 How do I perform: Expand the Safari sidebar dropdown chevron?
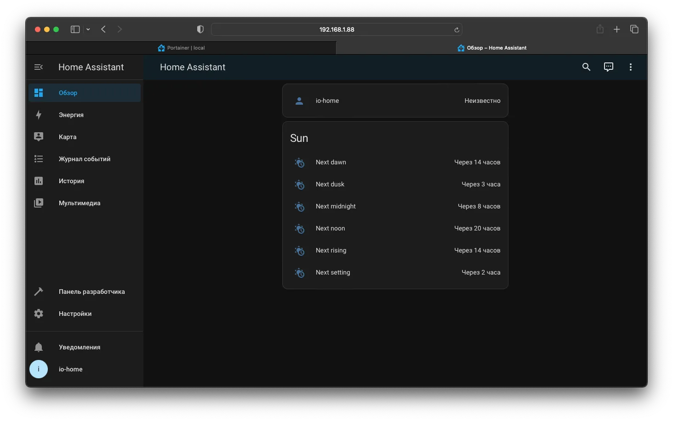(x=88, y=29)
